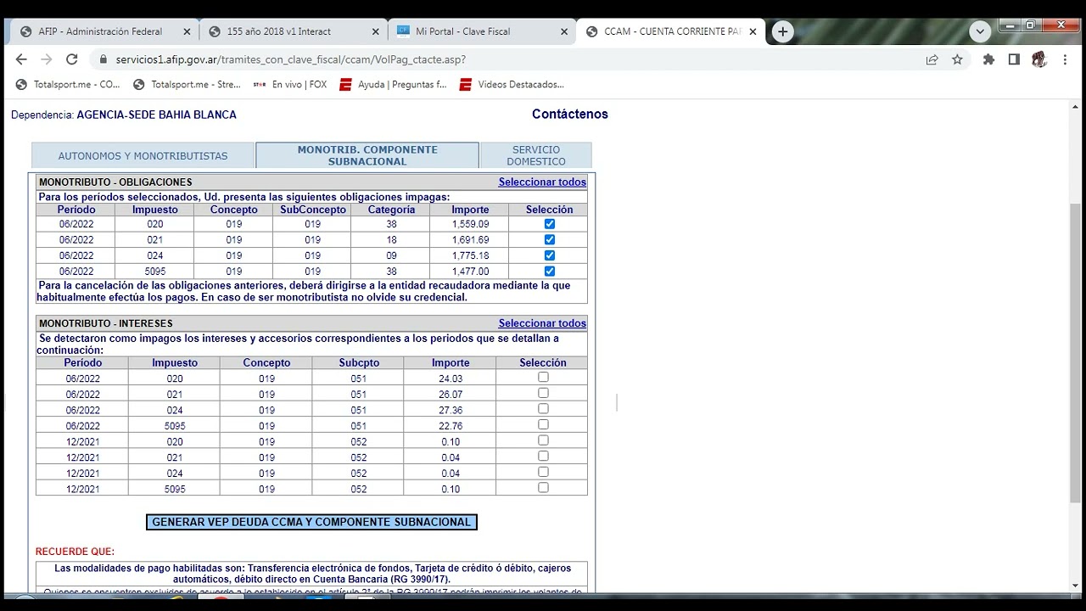Click the 27.36 importe cell

451,410
